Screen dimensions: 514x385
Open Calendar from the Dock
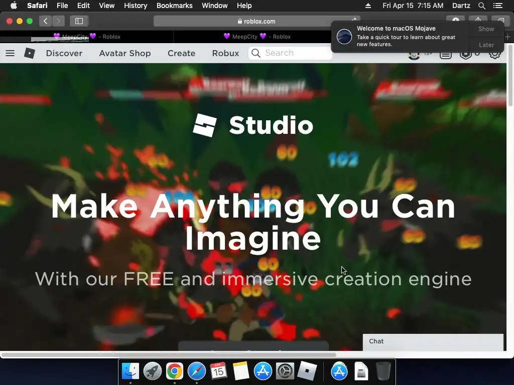click(x=219, y=371)
